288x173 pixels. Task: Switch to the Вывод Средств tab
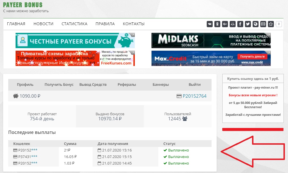[93, 84]
